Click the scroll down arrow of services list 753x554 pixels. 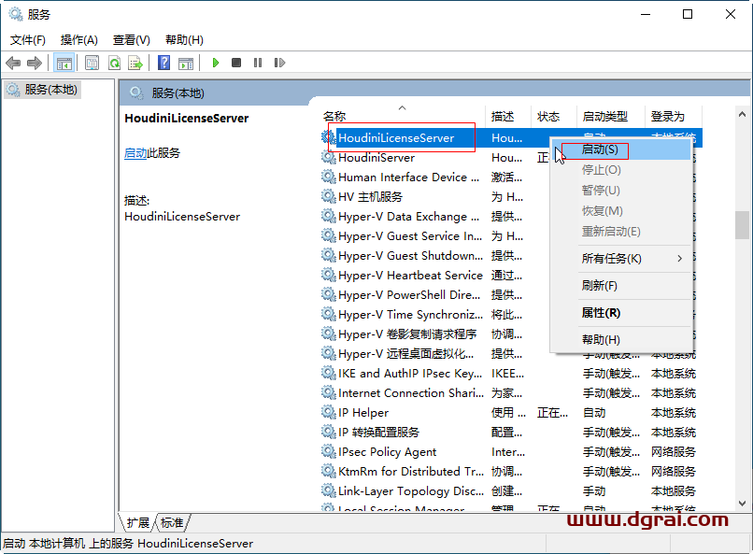pos(742,504)
